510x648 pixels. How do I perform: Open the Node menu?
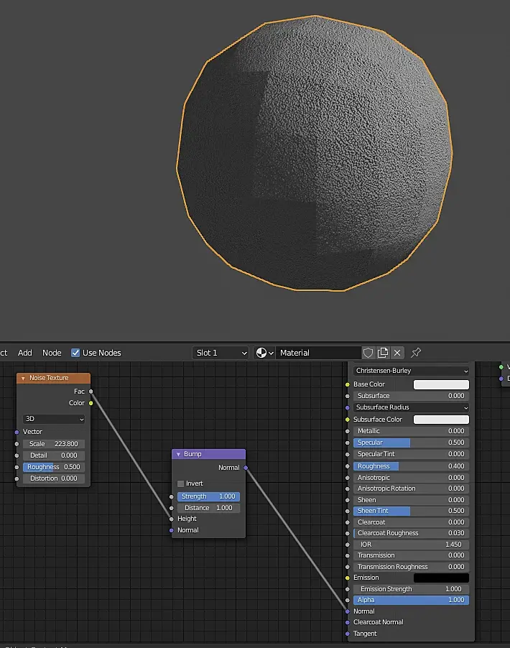[52, 353]
